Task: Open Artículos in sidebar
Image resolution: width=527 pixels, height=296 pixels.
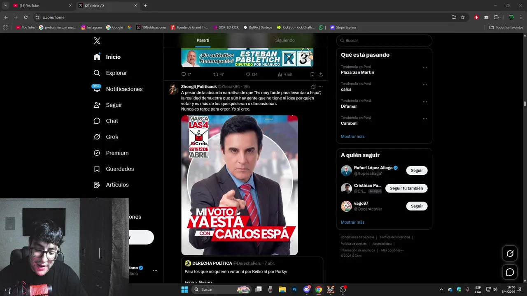Action: [x=111, y=185]
